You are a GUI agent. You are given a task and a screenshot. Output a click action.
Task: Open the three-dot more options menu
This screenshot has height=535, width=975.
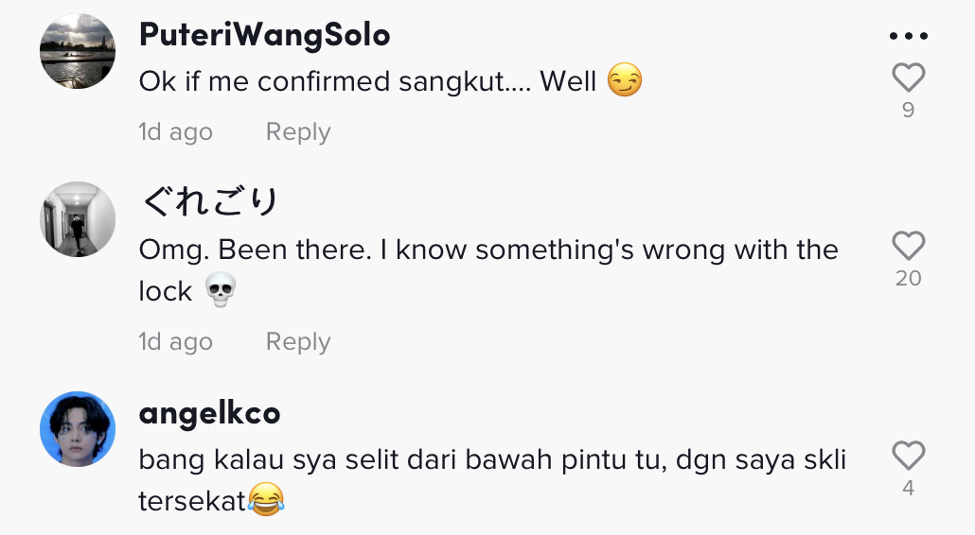pyautogui.click(x=909, y=37)
